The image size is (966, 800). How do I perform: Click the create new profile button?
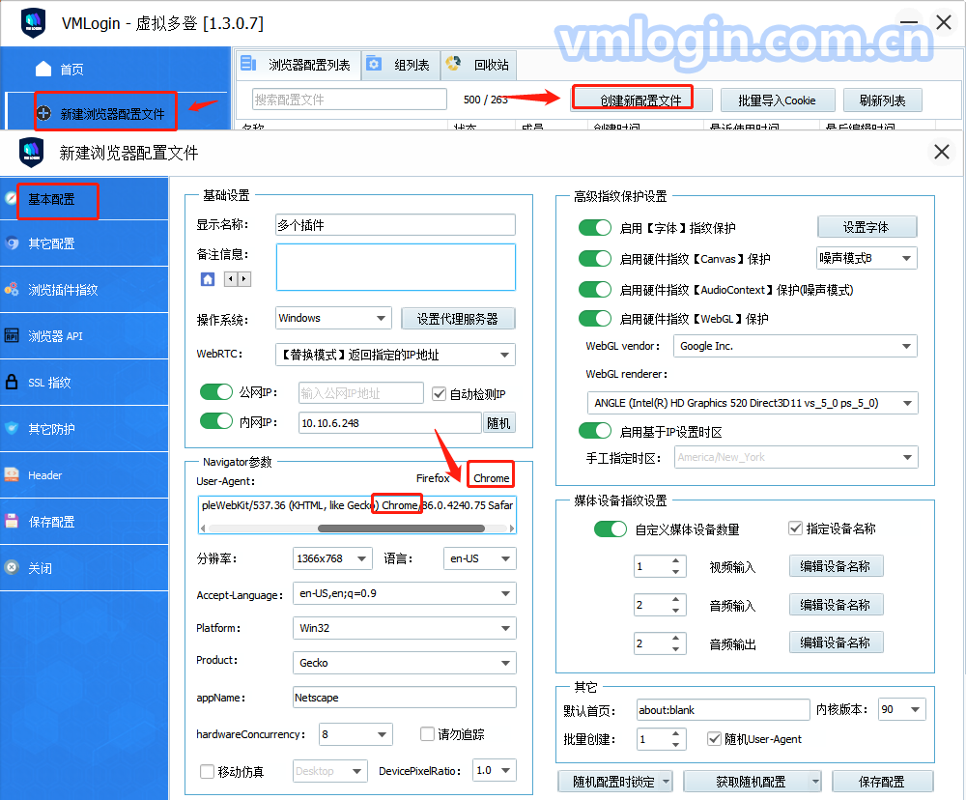pos(641,100)
